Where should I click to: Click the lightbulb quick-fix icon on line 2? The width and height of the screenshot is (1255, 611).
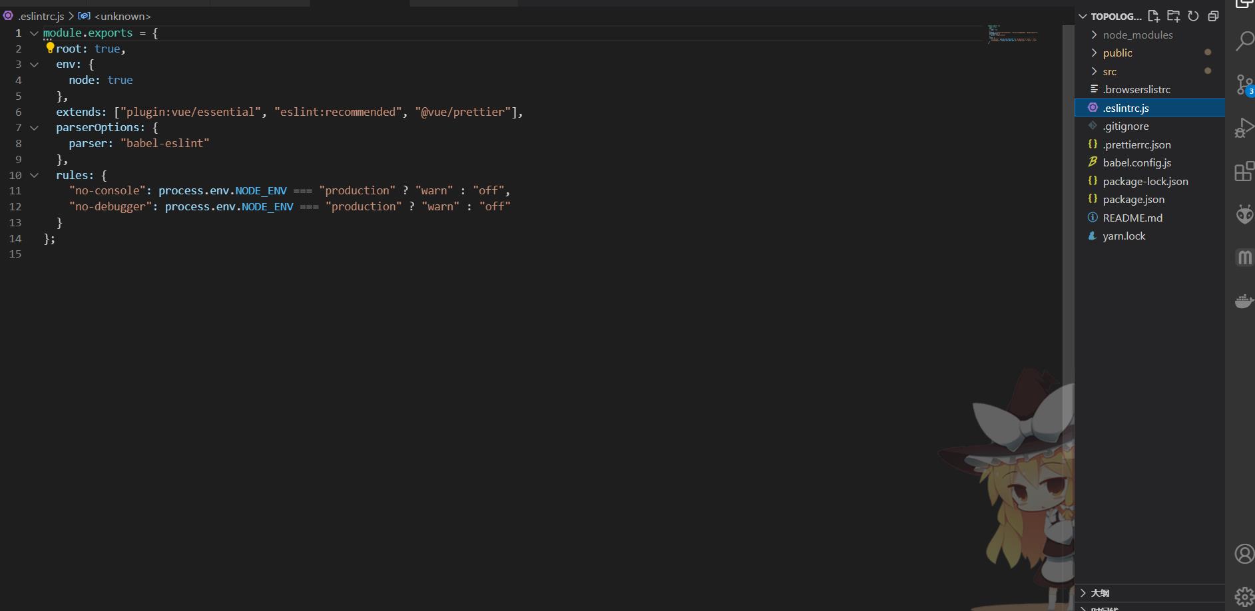pyautogui.click(x=50, y=48)
